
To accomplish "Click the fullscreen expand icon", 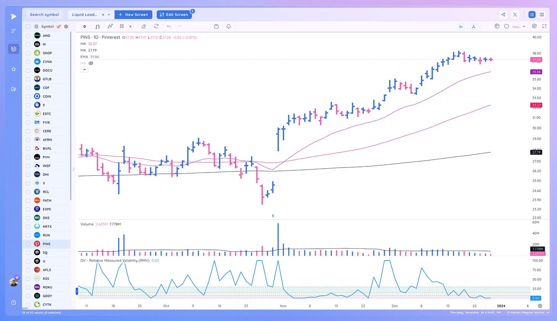I will tap(544, 26).
